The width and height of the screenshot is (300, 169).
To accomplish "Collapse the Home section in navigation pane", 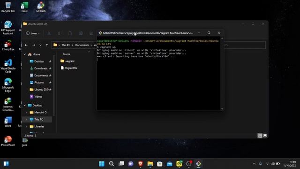I will click(x=25, y=54).
